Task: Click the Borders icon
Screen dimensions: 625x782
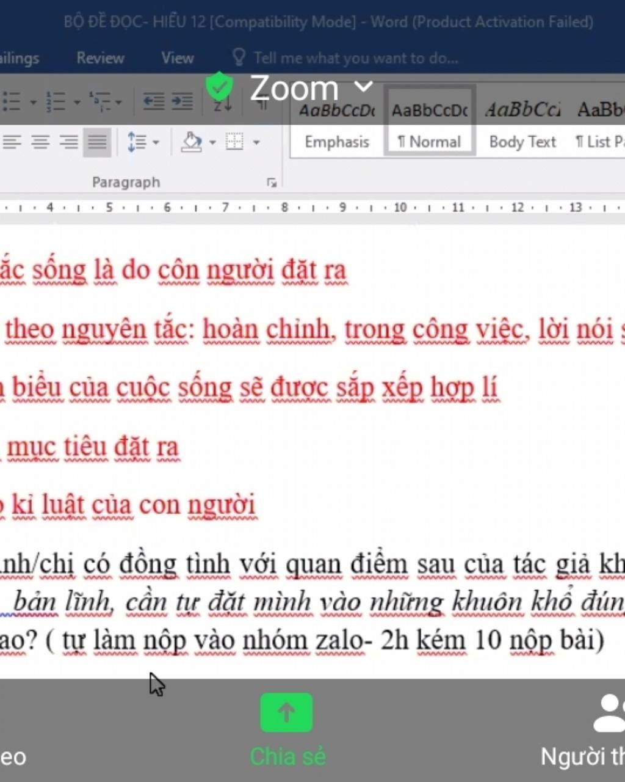Action: click(234, 142)
